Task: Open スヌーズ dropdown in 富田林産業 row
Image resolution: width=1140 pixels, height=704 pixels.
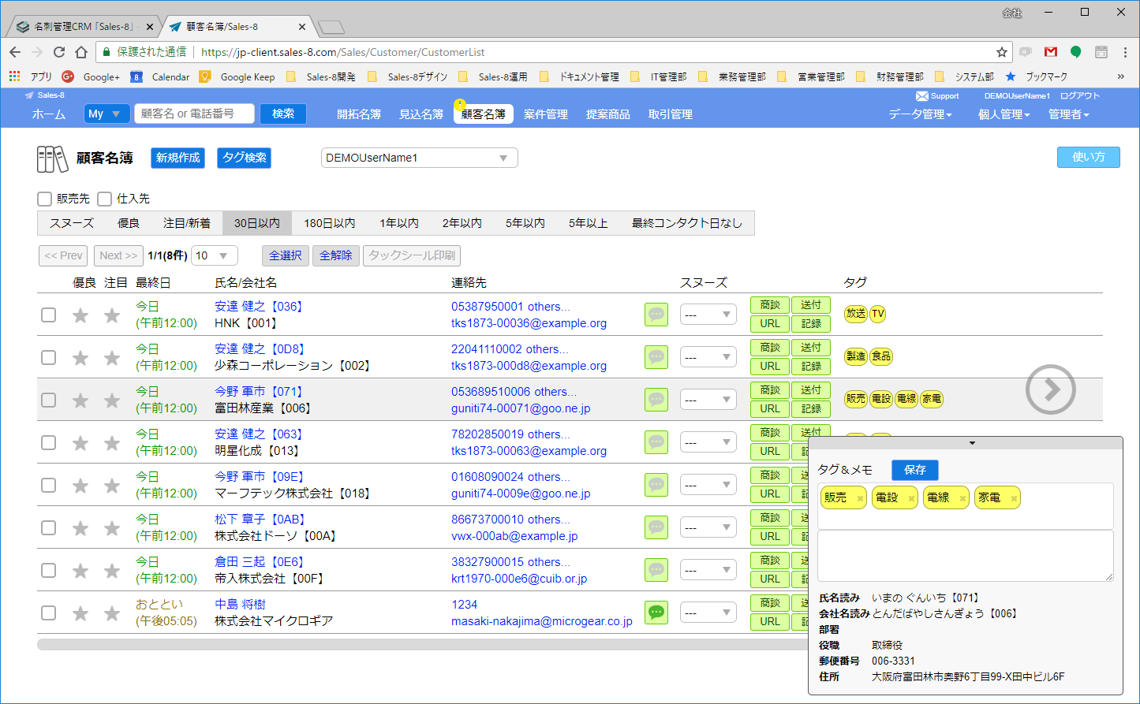Action: (708, 400)
